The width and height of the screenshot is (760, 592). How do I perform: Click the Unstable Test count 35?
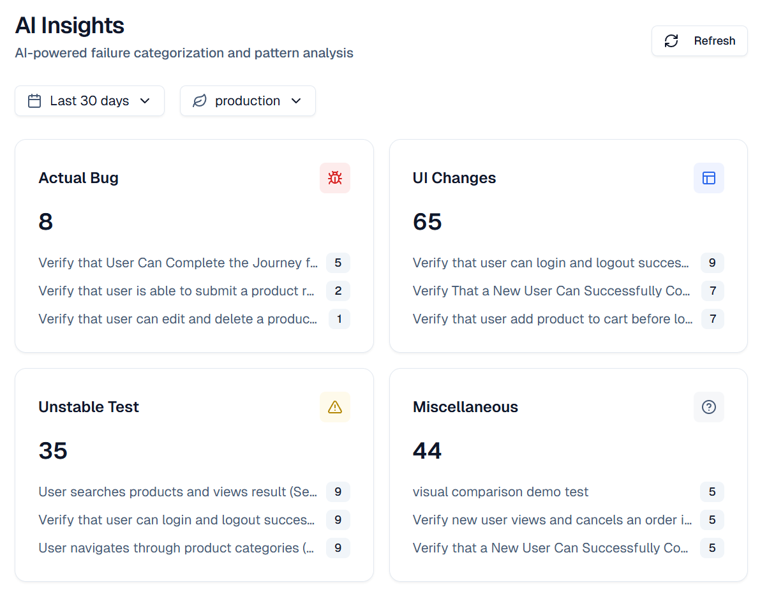click(53, 451)
